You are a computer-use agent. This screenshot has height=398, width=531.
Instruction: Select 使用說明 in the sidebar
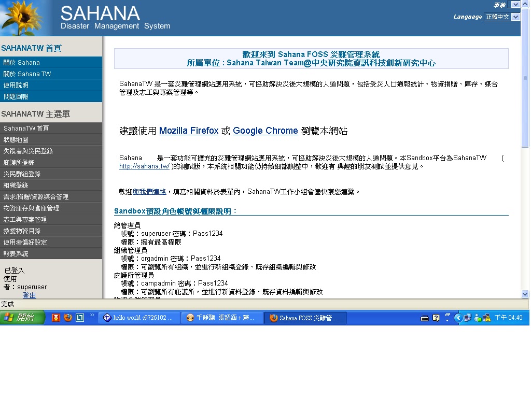click(51, 86)
